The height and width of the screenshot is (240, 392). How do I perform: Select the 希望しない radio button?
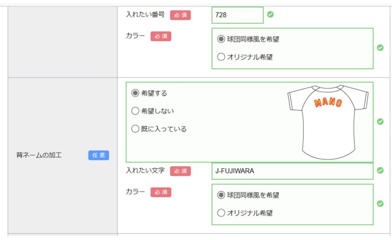tap(135, 111)
